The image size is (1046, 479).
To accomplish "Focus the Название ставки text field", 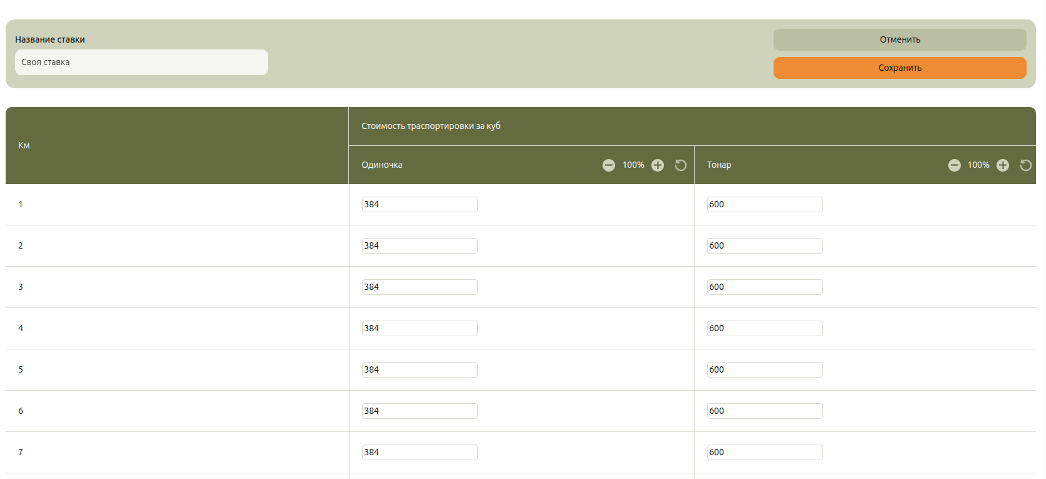I will [142, 63].
